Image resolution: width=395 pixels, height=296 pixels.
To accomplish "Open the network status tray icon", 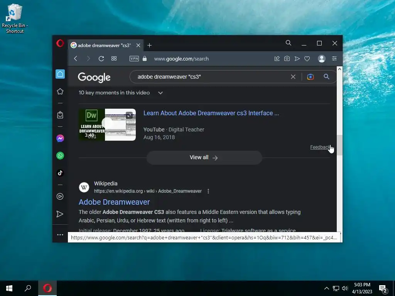I will (336, 288).
